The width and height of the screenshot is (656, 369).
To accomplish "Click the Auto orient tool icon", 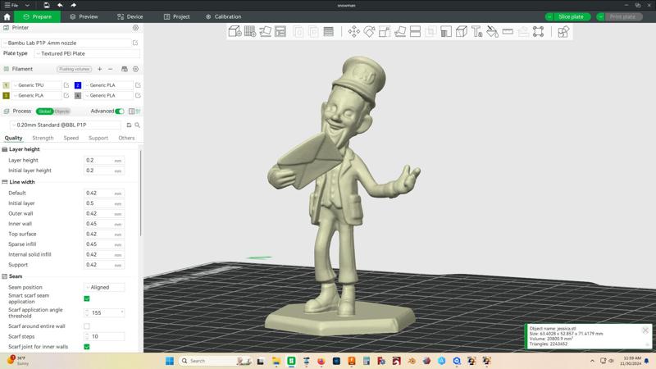I will [x=265, y=31].
